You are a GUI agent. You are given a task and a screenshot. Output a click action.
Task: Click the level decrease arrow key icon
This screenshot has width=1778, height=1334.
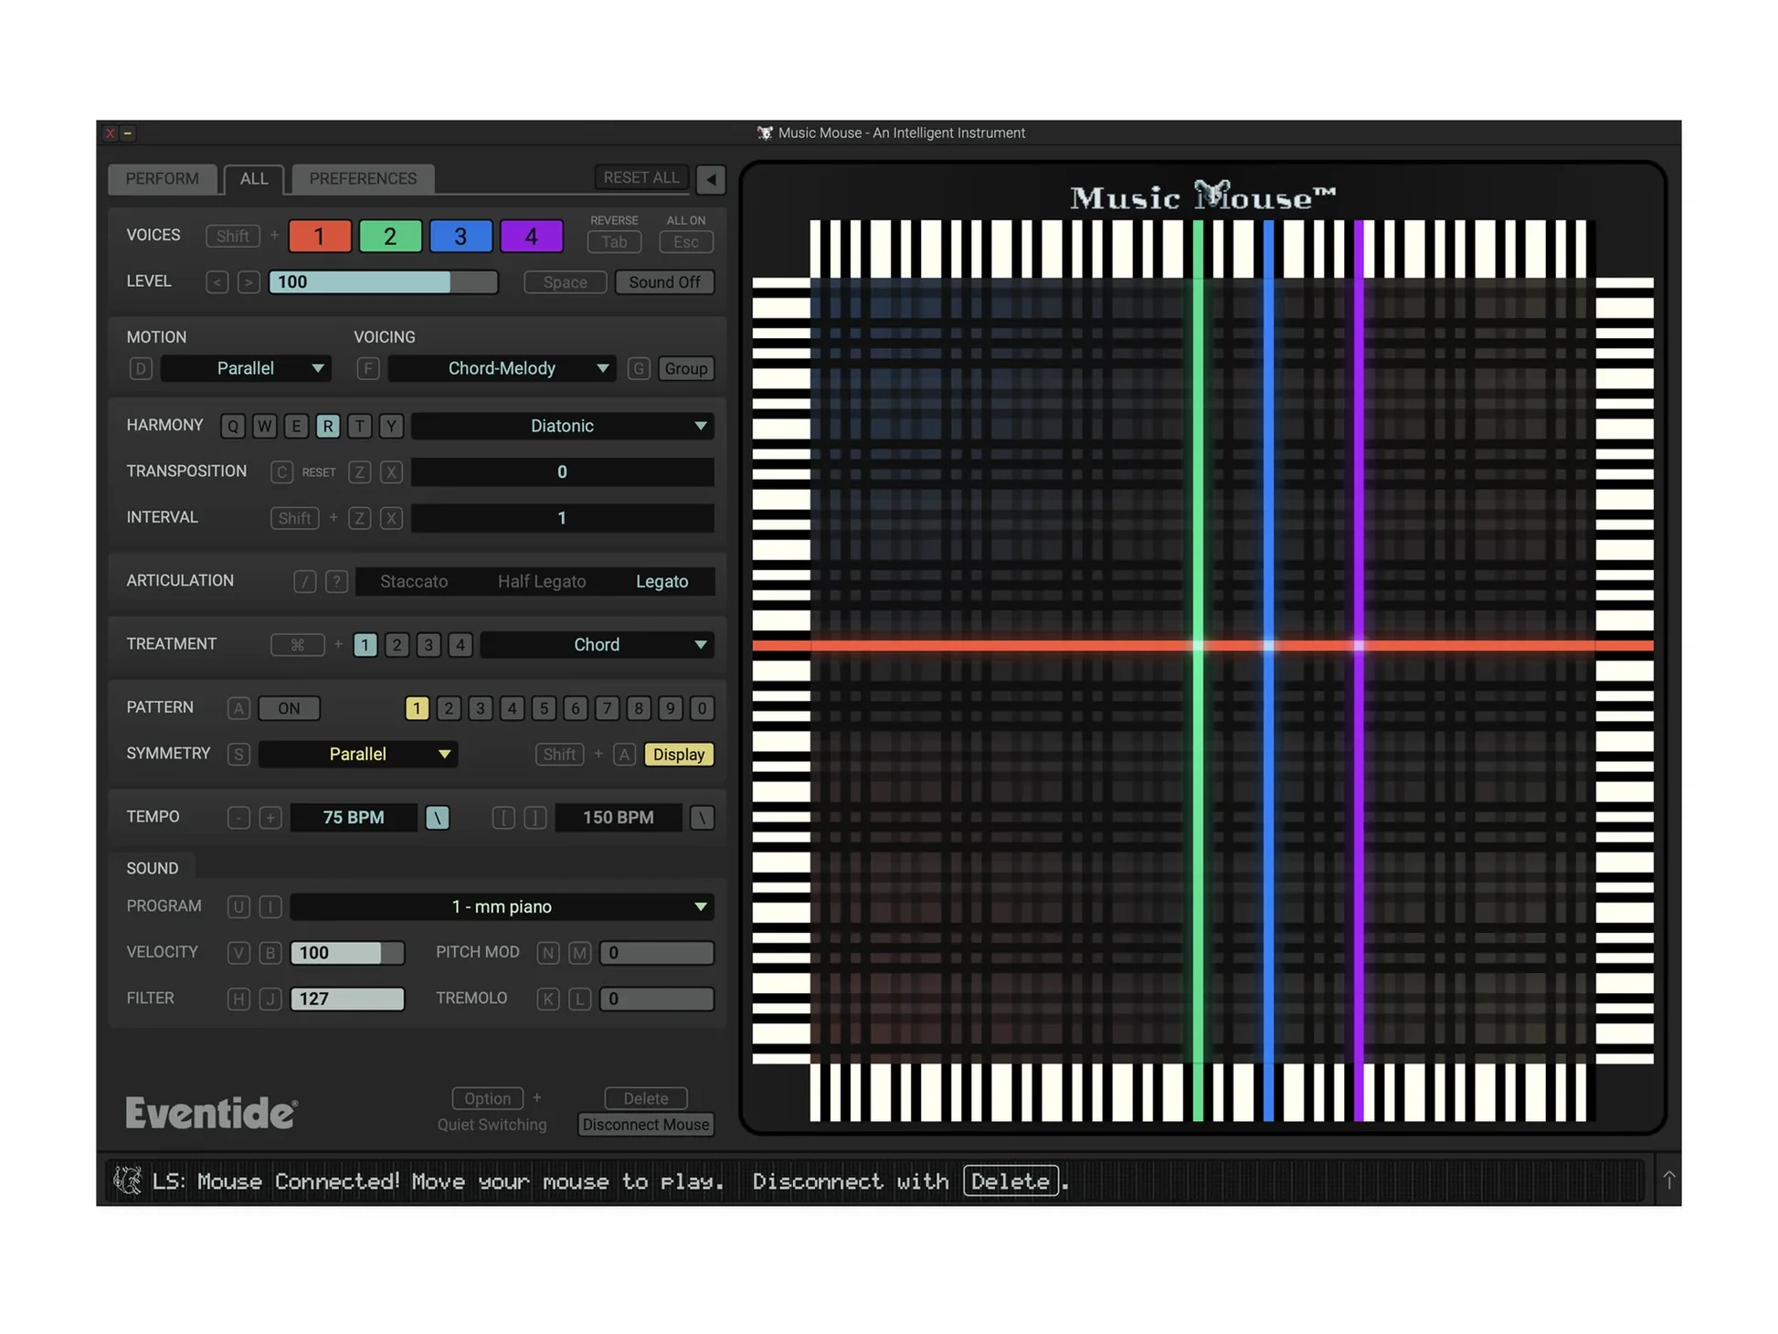pyautogui.click(x=217, y=282)
